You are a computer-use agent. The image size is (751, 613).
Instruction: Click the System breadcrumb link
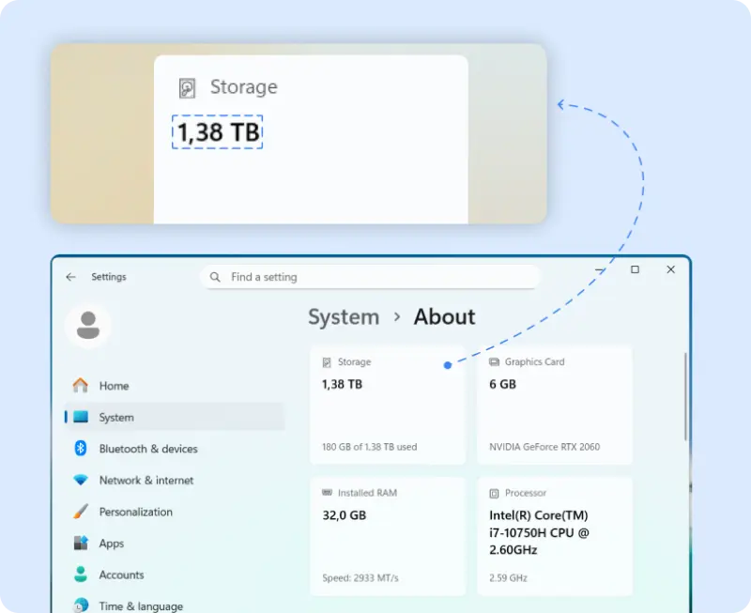click(344, 317)
